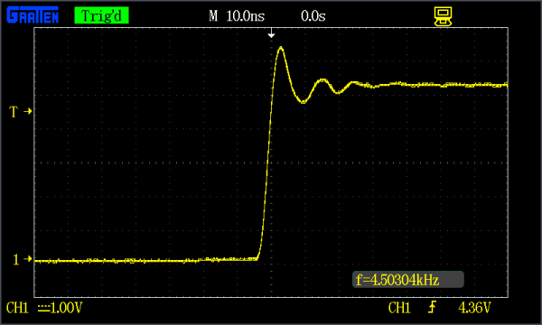Click the rising edge trigger slope icon
This screenshot has height=325, width=542.
[x=432, y=307]
